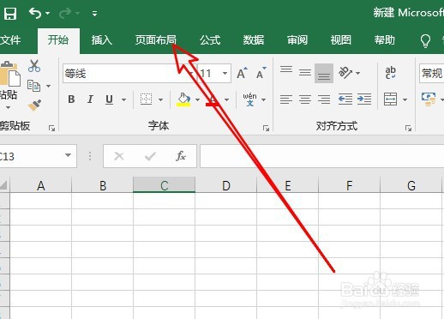The image size is (444, 319).
Task: Open alignment group dialog launcher
Action: tap(408, 129)
